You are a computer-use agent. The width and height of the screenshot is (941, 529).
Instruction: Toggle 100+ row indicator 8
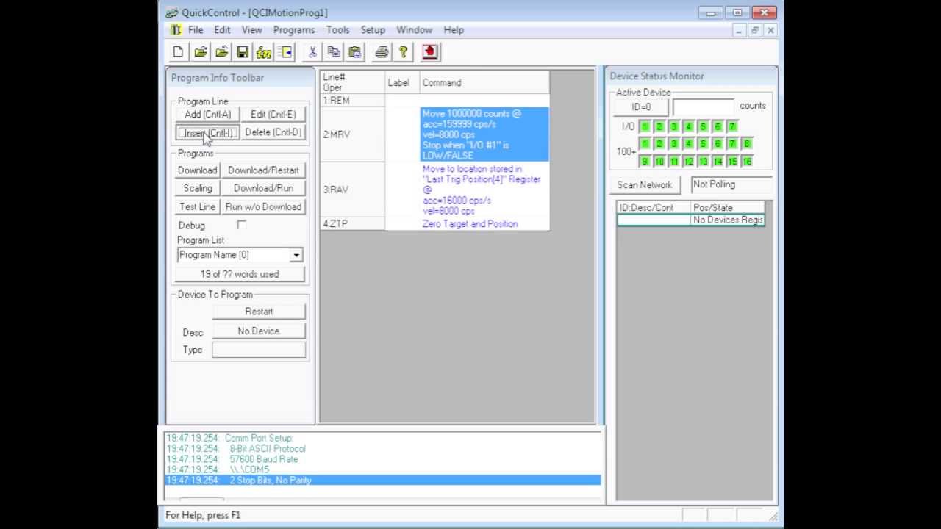747,144
